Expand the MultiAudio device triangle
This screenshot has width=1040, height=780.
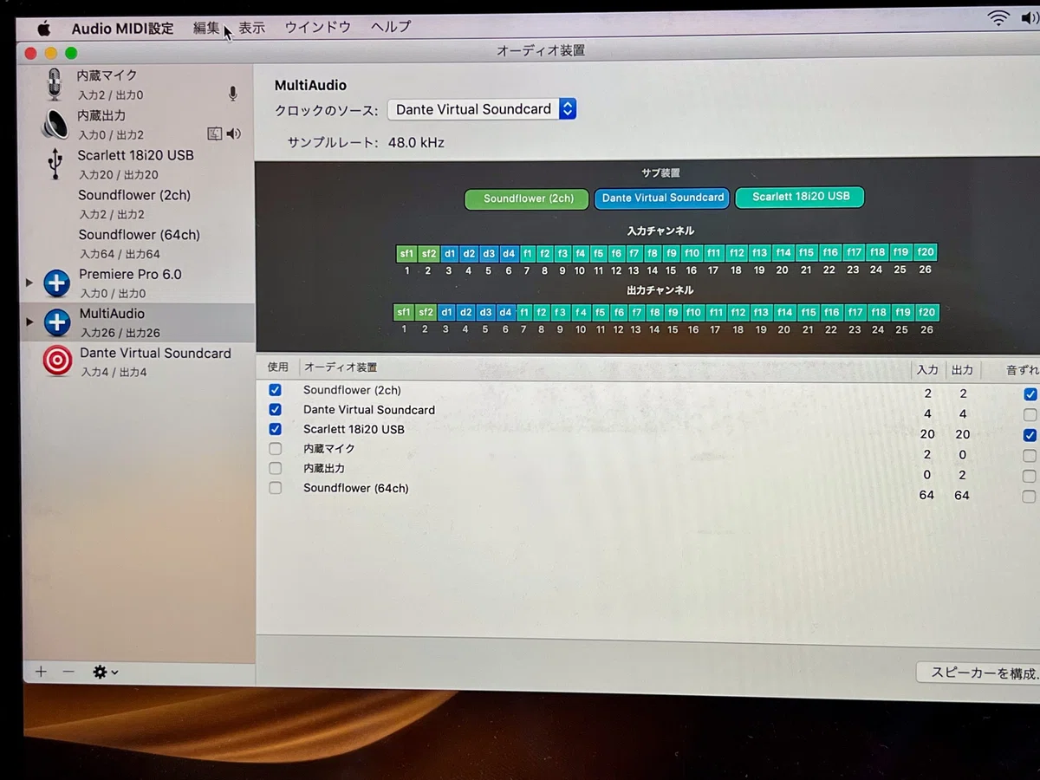[29, 322]
